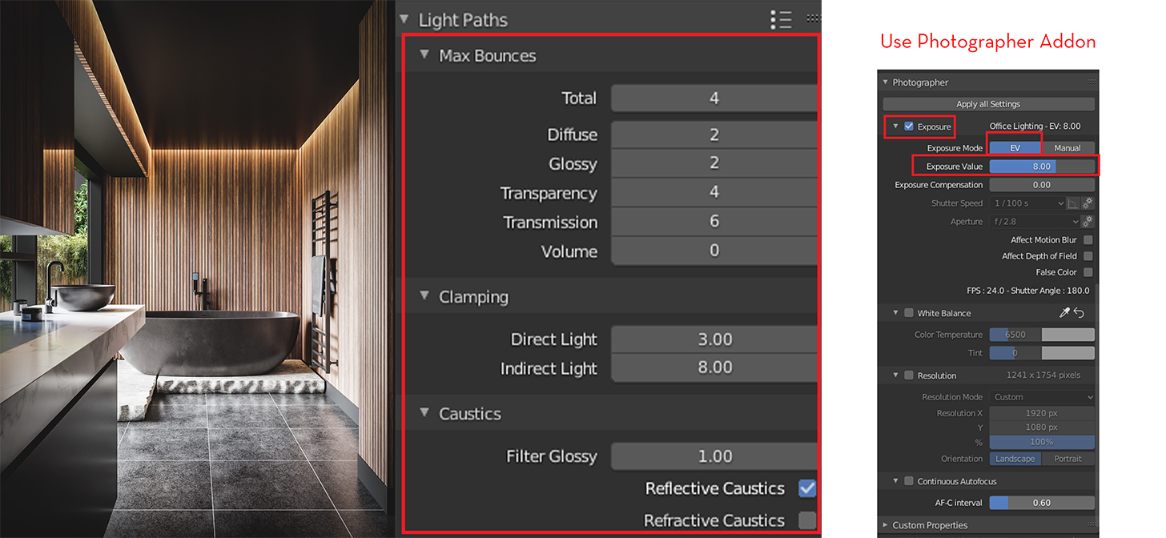1166x538 pixels.
Task: Collapse the Clamping subpanel
Action: pyautogui.click(x=424, y=296)
